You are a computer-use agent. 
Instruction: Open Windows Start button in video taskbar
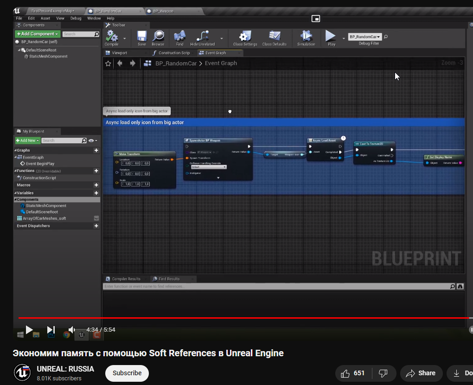pyautogui.click(x=20, y=335)
